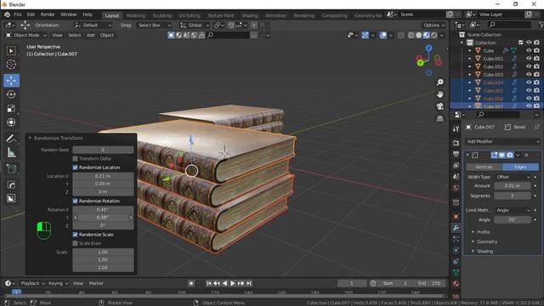Click the Random Seed field
The width and height of the screenshot is (544, 306).
pos(103,150)
